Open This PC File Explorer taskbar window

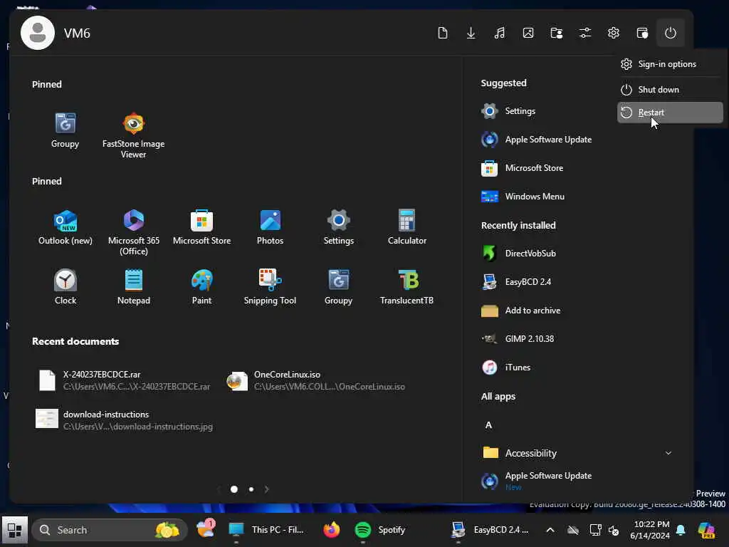(x=267, y=530)
